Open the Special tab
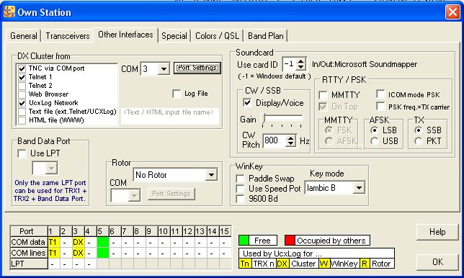464x278 pixels. click(x=174, y=36)
